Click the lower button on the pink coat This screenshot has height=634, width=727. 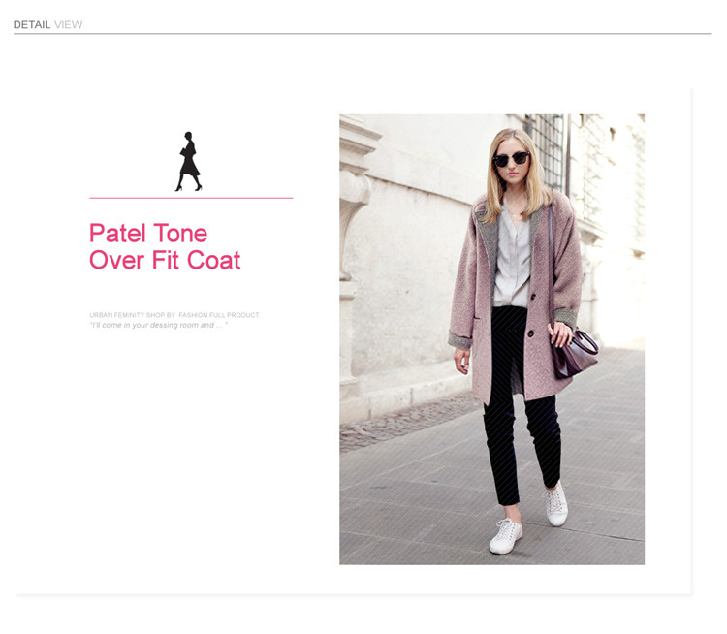[530, 333]
